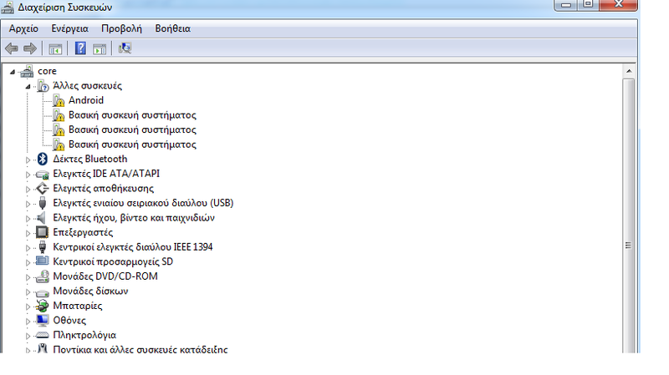
Task: Open the Ενέργεια menu
Action: point(69,28)
